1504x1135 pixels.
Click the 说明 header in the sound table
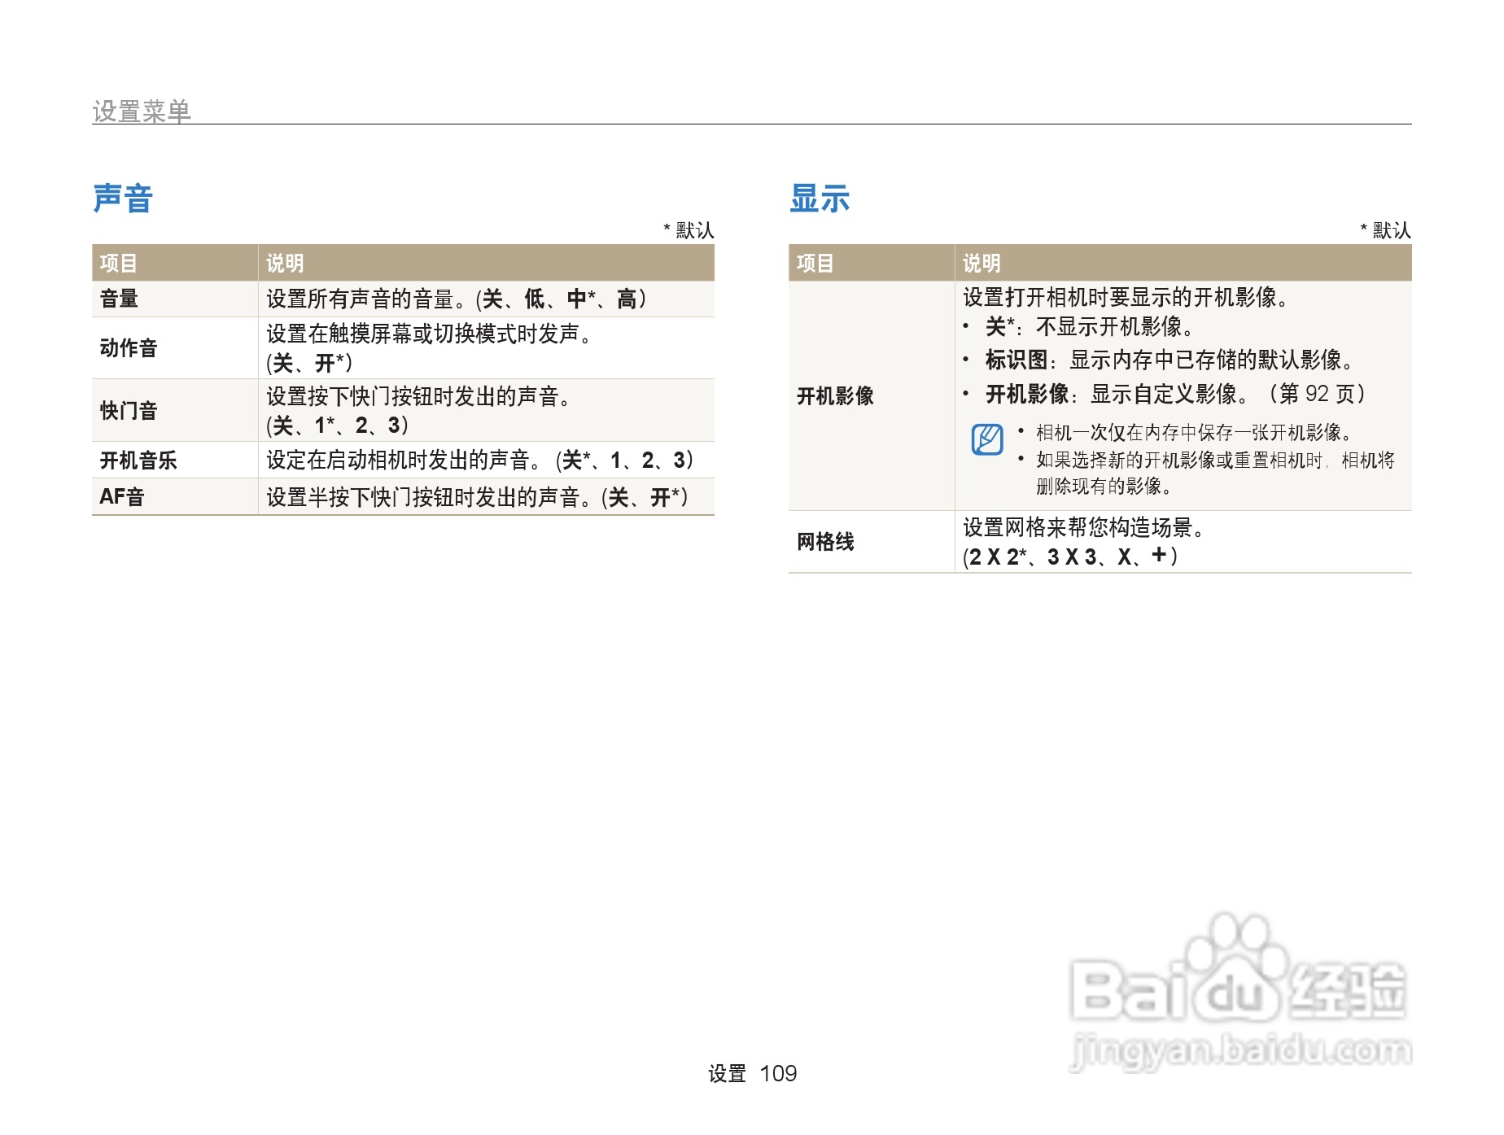tap(285, 263)
